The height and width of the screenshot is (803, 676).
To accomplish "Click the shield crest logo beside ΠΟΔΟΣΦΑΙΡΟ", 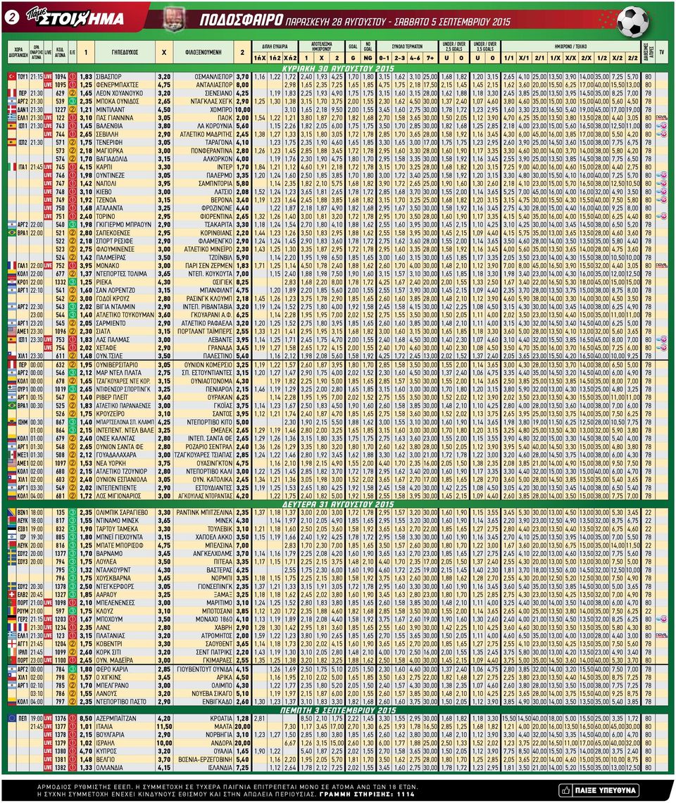I will pyautogui.click(x=174, y=20).
